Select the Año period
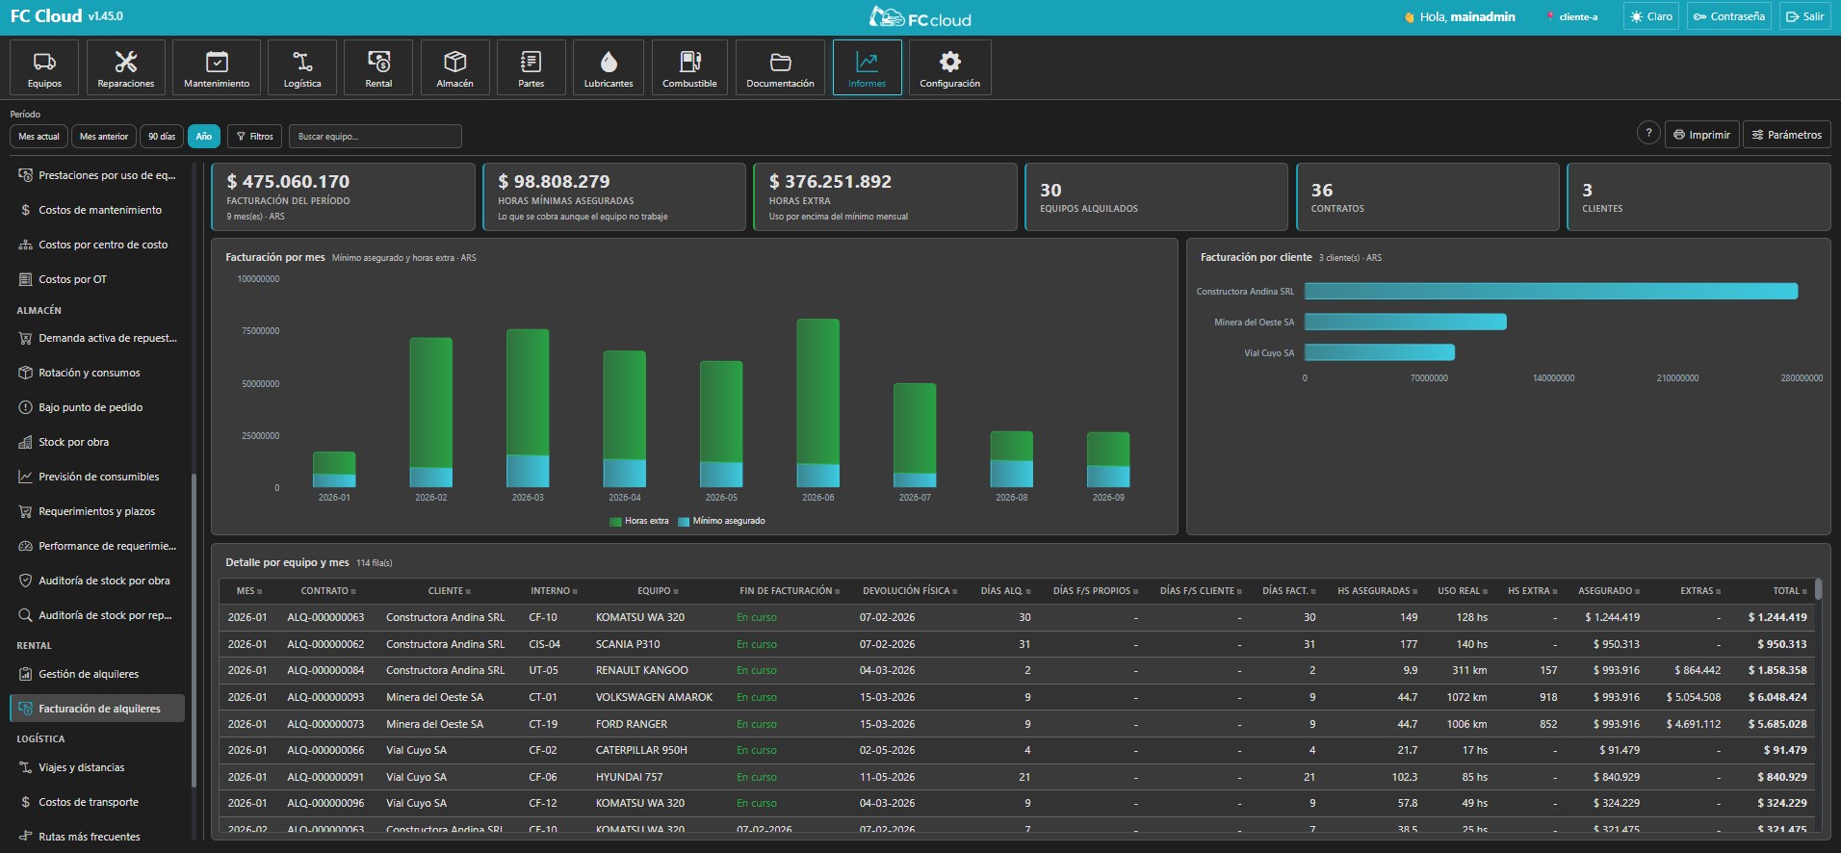 click(x=204, y=137)
